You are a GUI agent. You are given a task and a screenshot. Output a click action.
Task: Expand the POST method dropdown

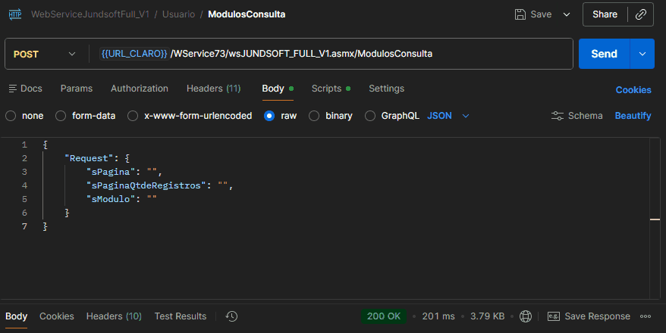[x=72, y=54]
